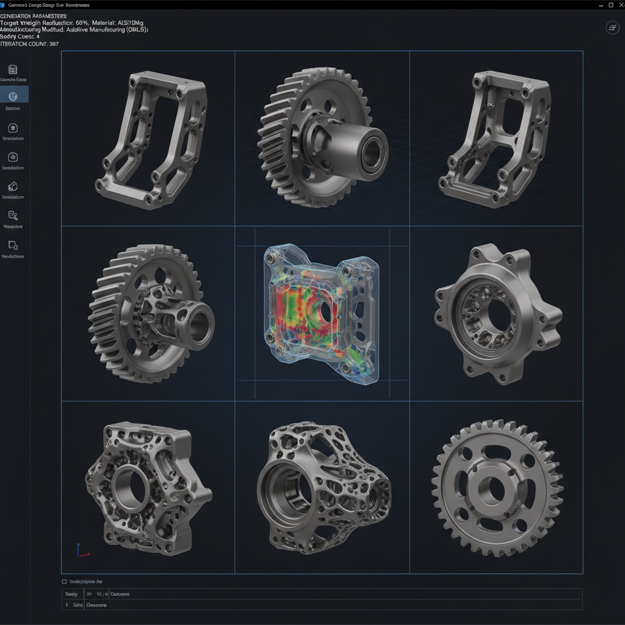Open sidebar tool with flower-in-box icon
The height and width of the screenshot is (625, 625).
click(13, 132)
